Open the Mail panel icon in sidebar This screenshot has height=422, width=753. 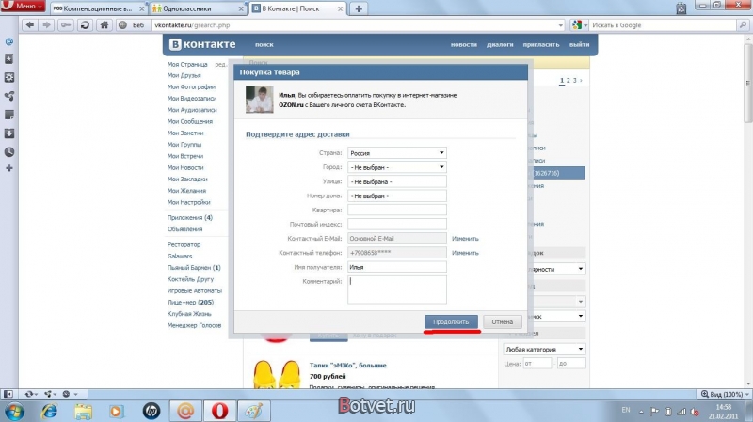point(9,41)
